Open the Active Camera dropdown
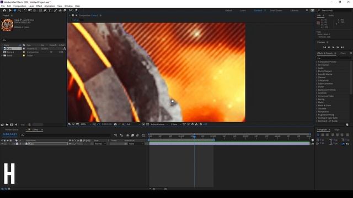The height and width of the screenshot is (198, 353). point(159,124)
